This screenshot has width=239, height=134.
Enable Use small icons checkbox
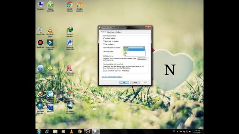(104, 44)
